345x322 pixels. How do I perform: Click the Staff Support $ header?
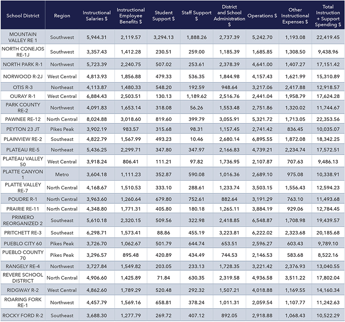tap(197, 16)
